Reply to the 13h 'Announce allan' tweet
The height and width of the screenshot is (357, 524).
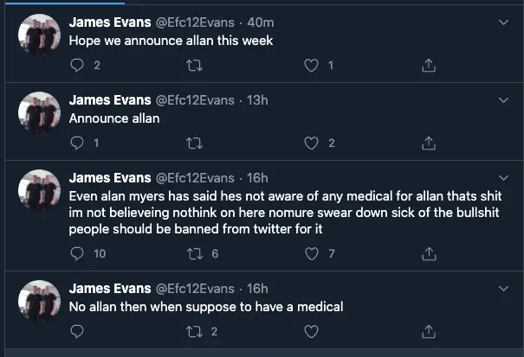pyautogui.click(x=77, y=143)
